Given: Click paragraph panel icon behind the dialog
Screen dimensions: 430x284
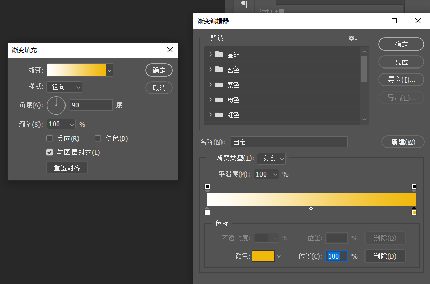Looking at the screenshot, I should (x=244, y=4).
